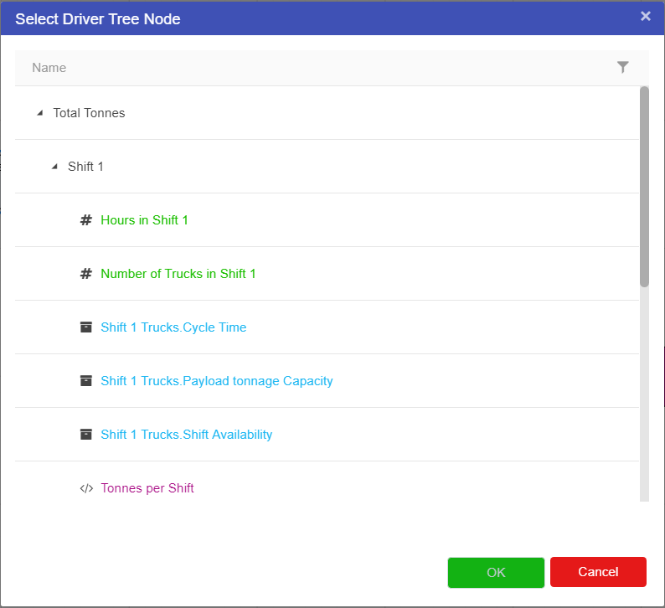Click the hash icon beside Hours in Shift 1
The image size is (665, 608).
click(85, 220)
